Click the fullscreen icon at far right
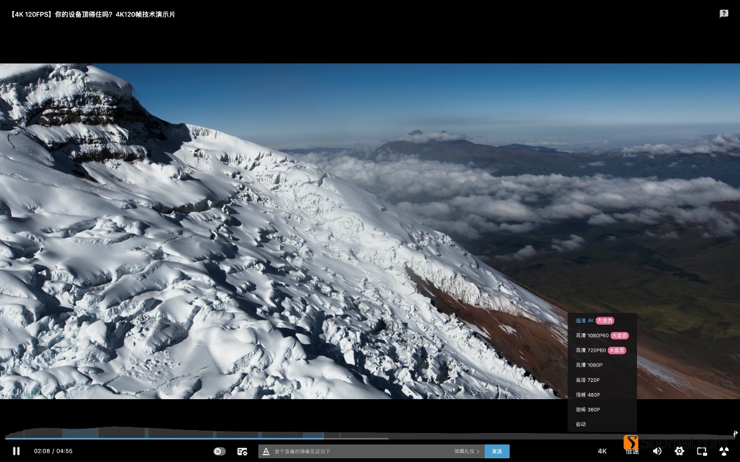Image resolution: width=740 pixels, height=462 pixels. [x=724, y=451]
